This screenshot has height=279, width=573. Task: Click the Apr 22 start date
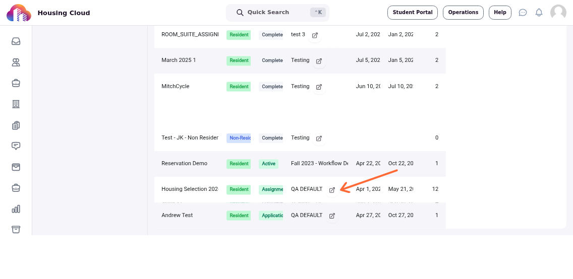(x=368, y=163)
